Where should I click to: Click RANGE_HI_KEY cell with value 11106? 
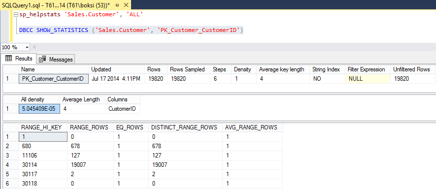click(x=43, y=156)
